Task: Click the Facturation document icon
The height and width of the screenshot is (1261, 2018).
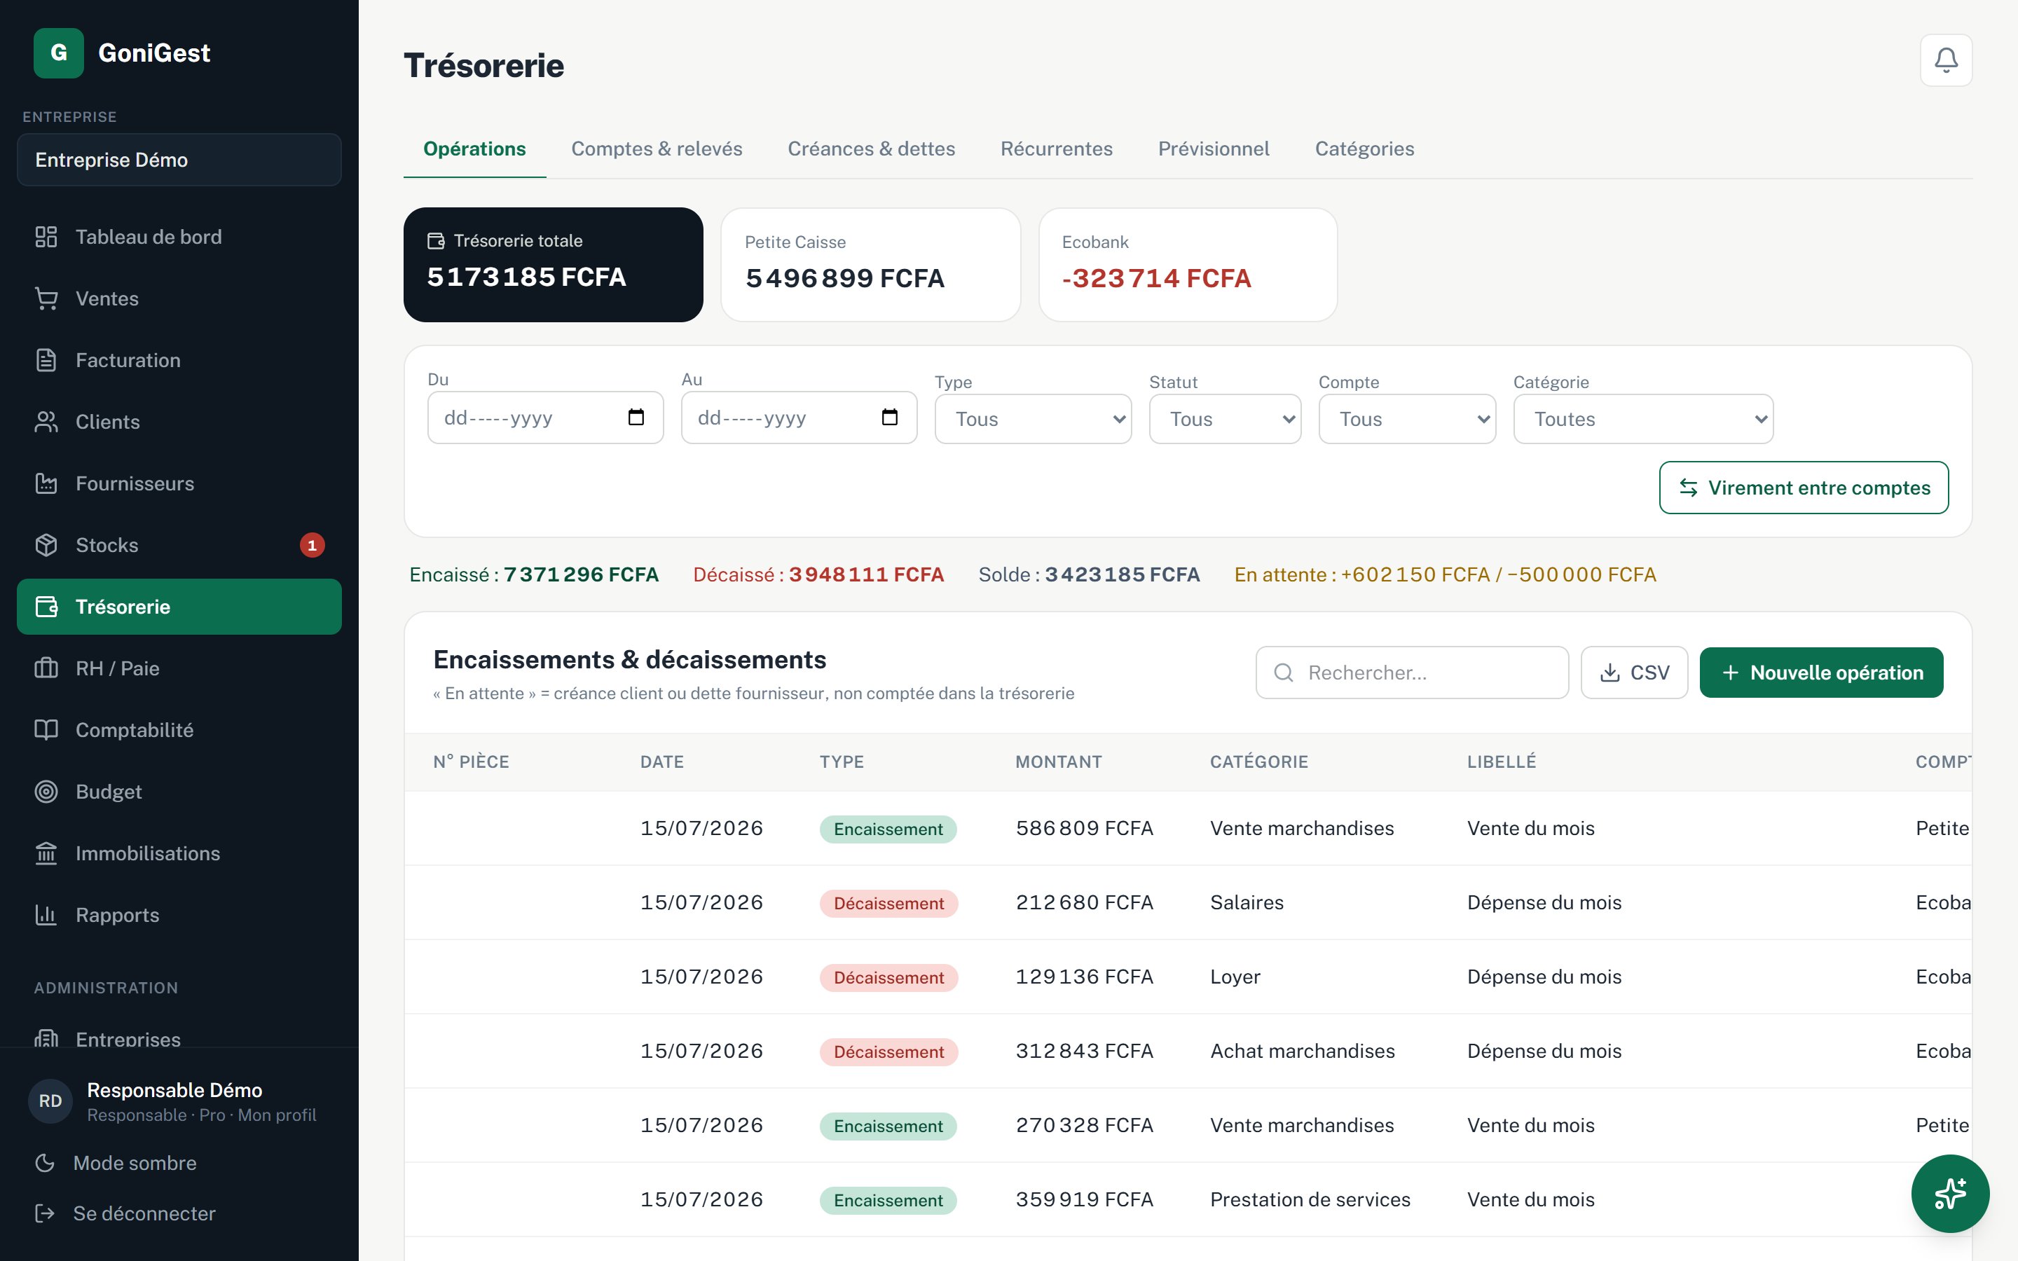Action: pyautogui.click(x=46, y=360)
